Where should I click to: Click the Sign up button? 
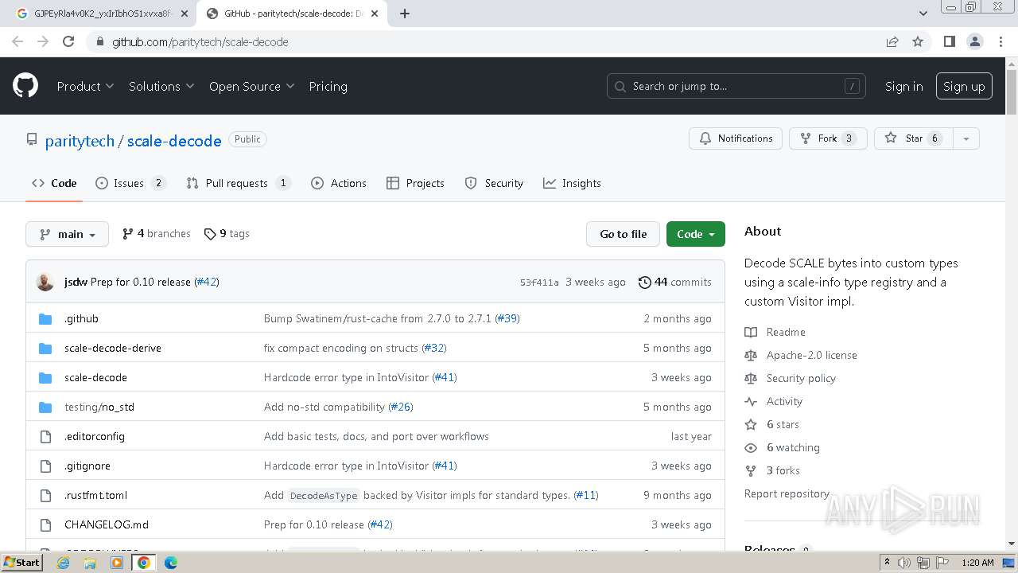pos(964,86)
